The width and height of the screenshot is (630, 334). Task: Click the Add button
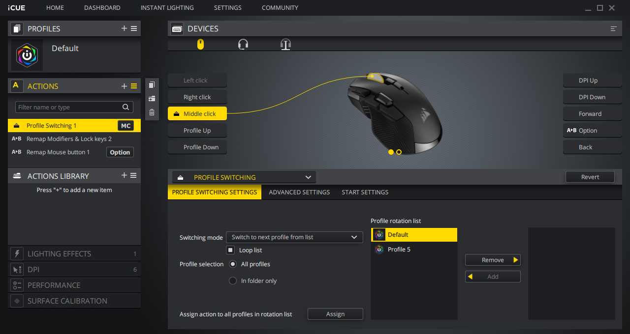point(493,277)
